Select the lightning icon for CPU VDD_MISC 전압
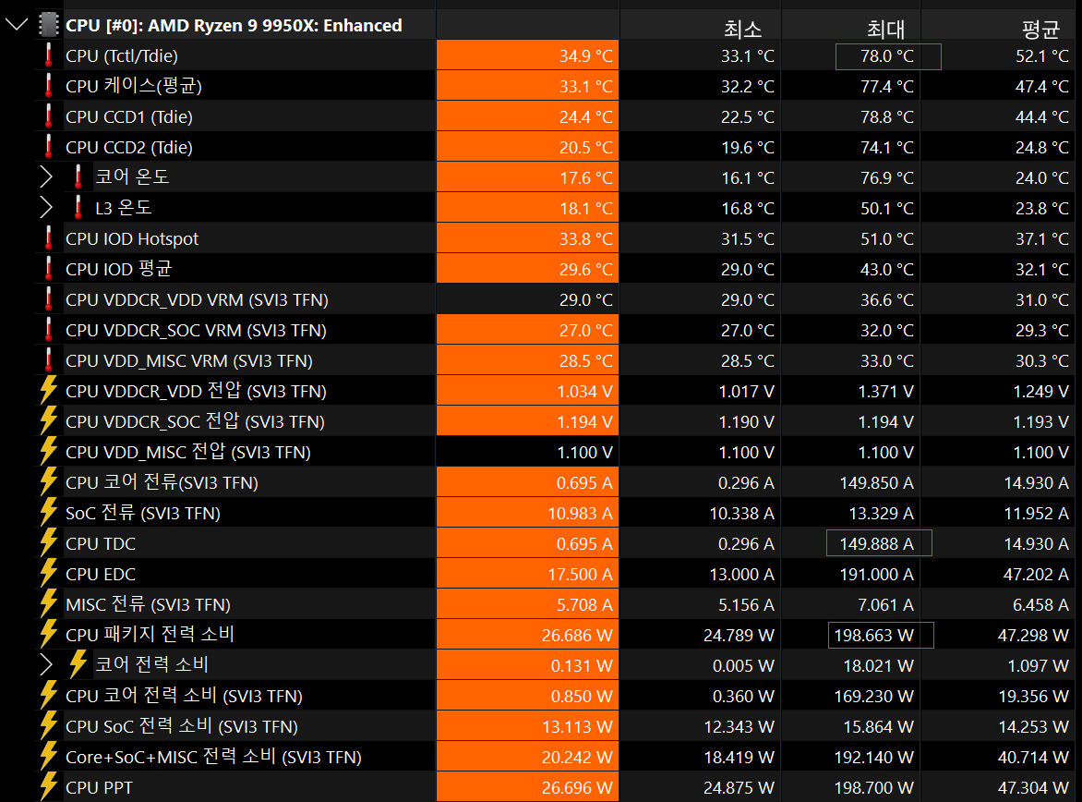 [x=48, y=452]
